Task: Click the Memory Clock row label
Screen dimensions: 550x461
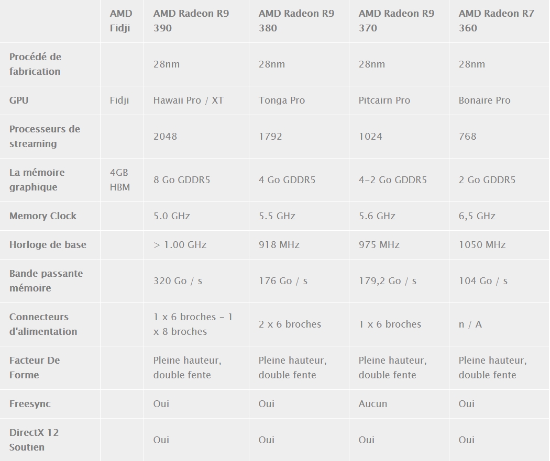Action: (43, 216)
